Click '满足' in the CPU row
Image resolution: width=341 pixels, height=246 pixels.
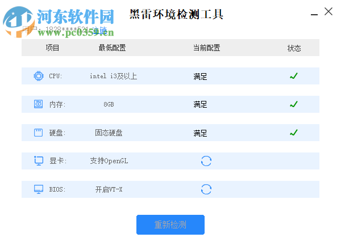tap(200, 77)
